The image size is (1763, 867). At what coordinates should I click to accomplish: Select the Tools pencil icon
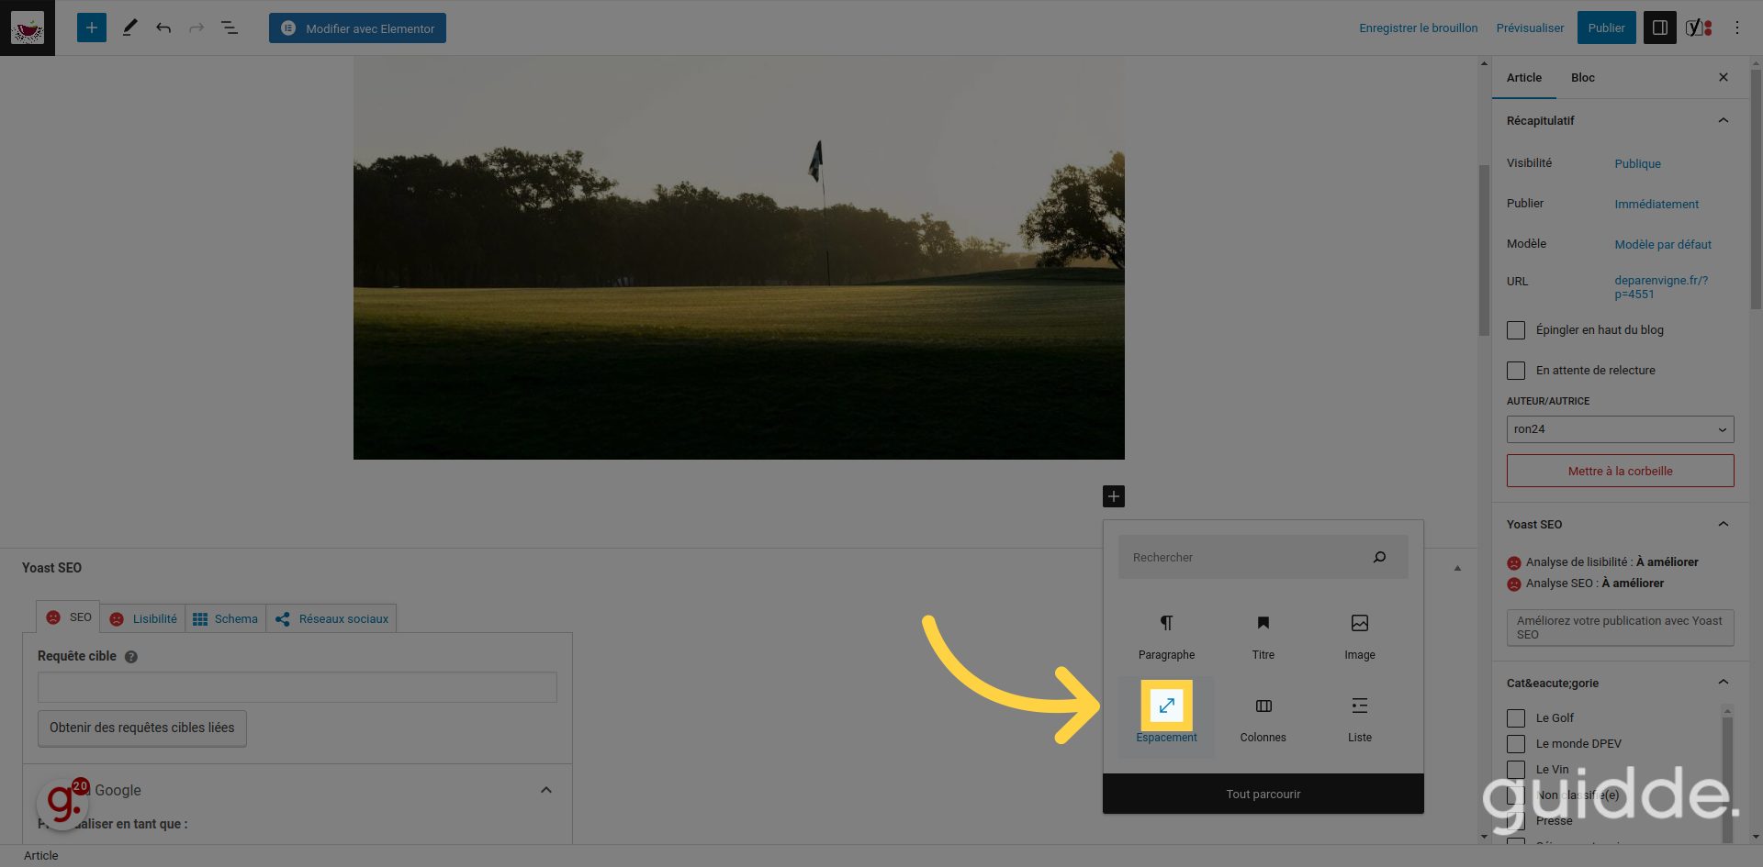129,28
